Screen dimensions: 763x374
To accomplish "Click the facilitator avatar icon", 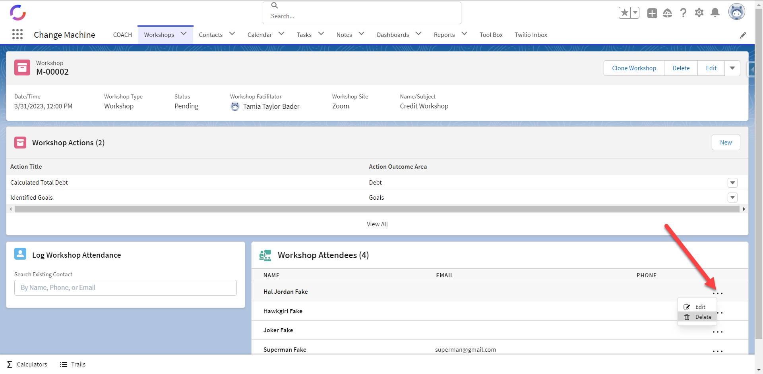I will click(235, 106).
